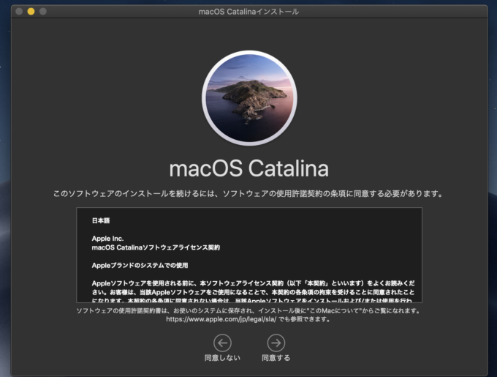Click the left-arrow Disagree (同意しない) icon
The height and width of the screenshot is (377, 497).
coord(222,343)
